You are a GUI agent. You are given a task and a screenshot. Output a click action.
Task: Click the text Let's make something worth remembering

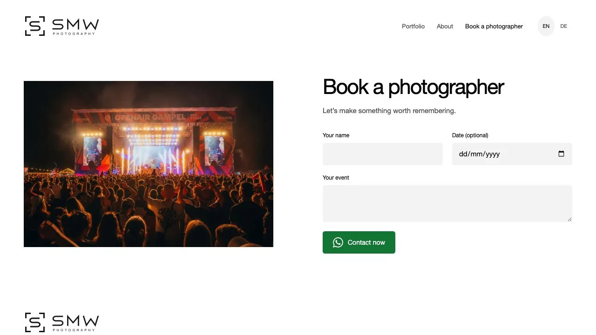pyautogui.click(x=389, y=111)
